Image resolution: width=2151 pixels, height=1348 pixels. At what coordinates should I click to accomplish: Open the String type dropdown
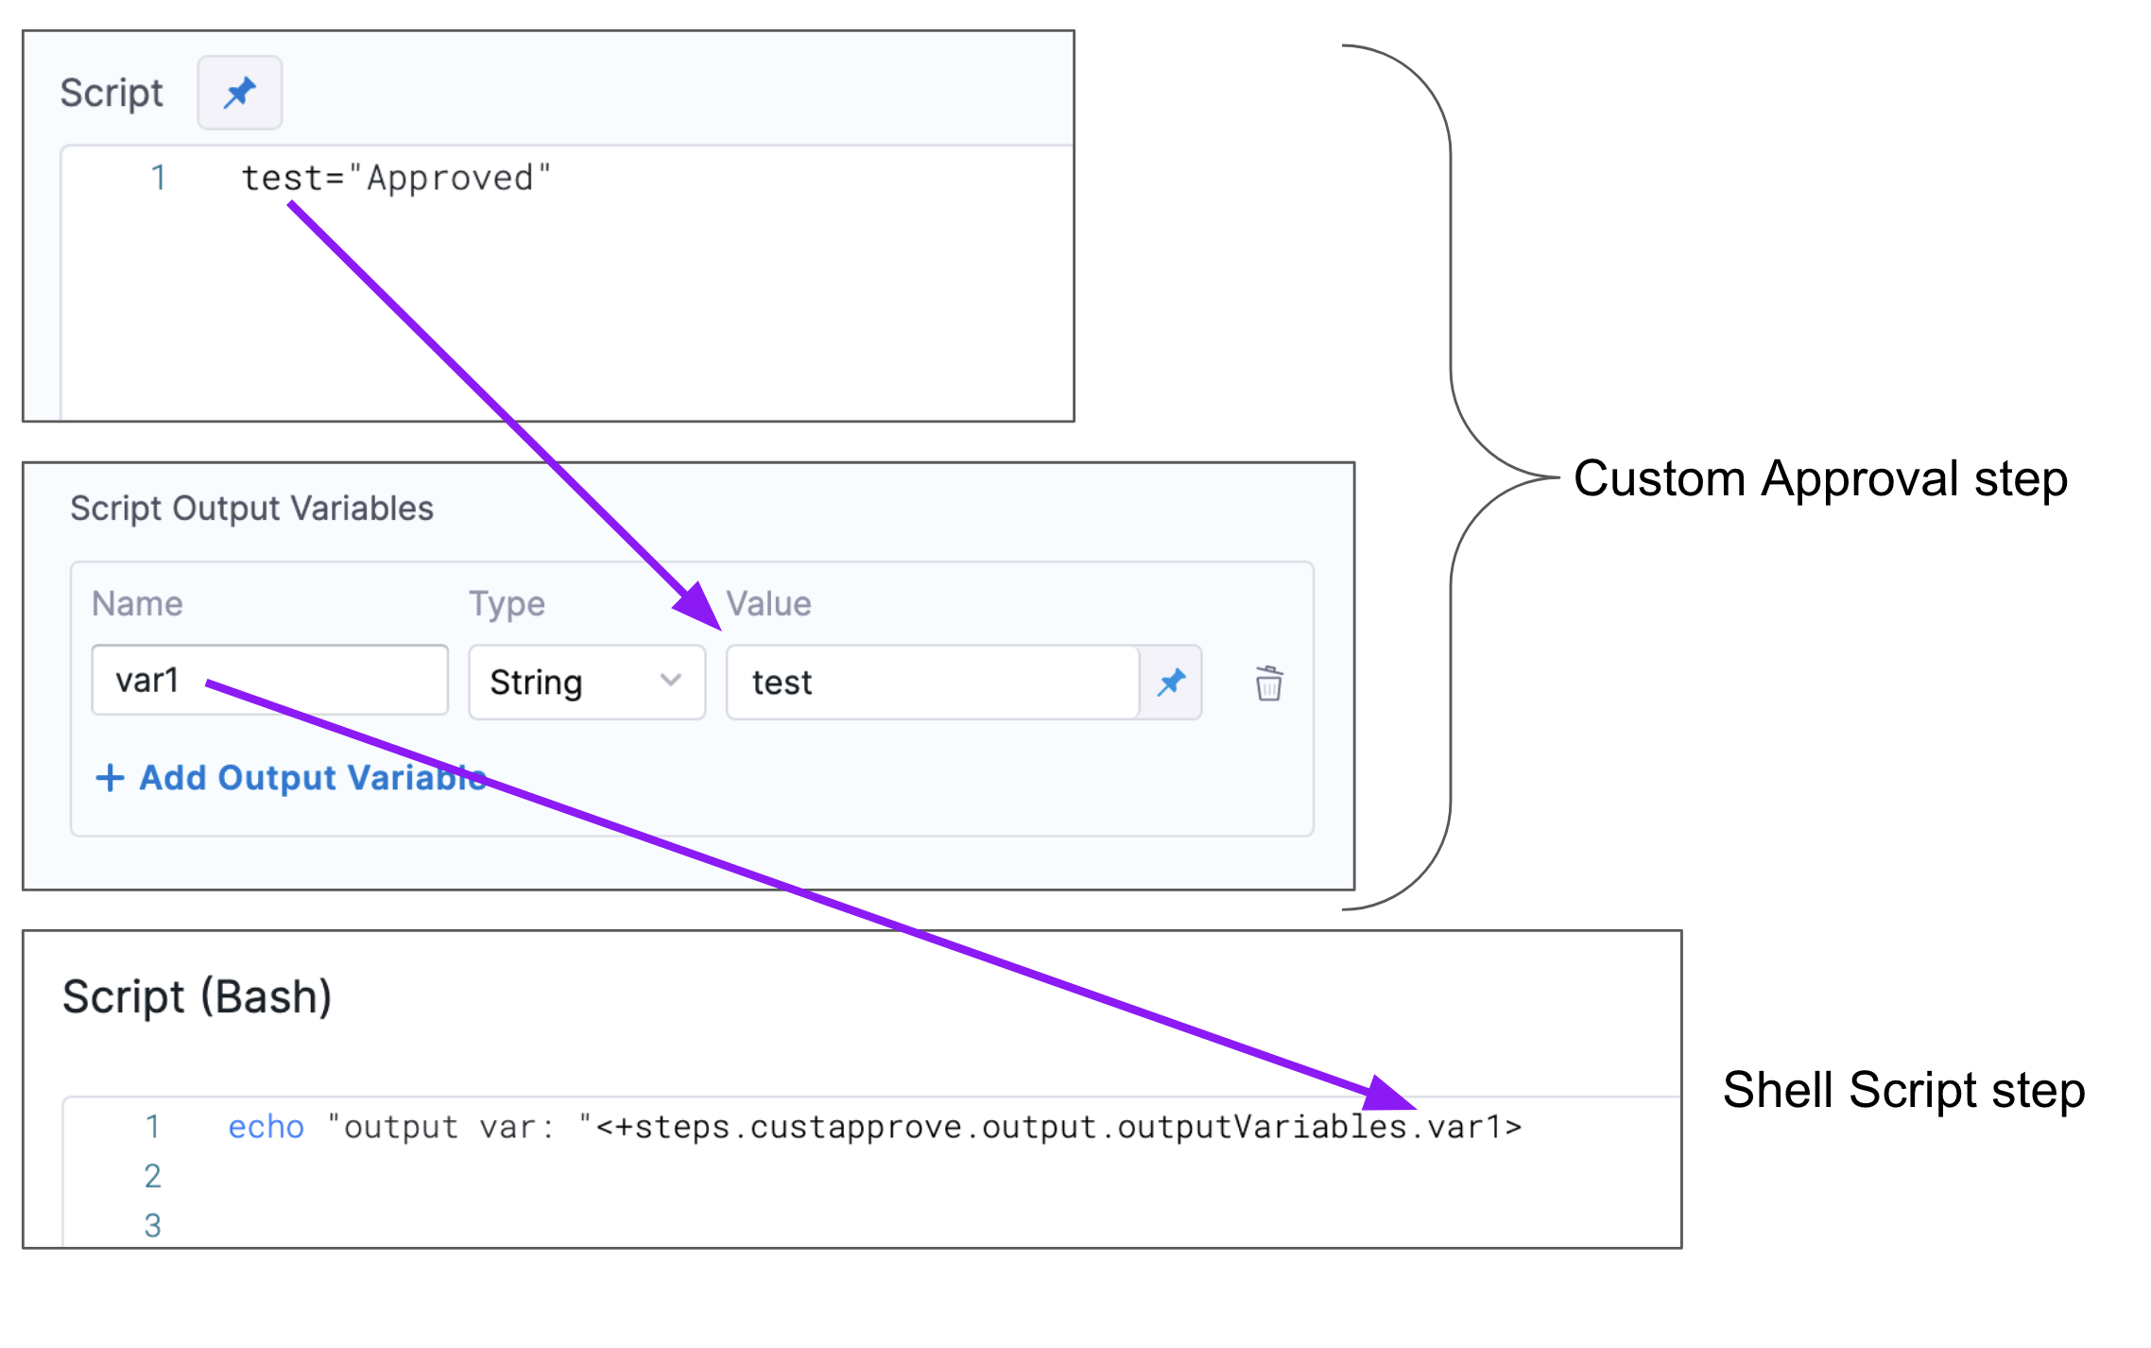coord(586,683)
